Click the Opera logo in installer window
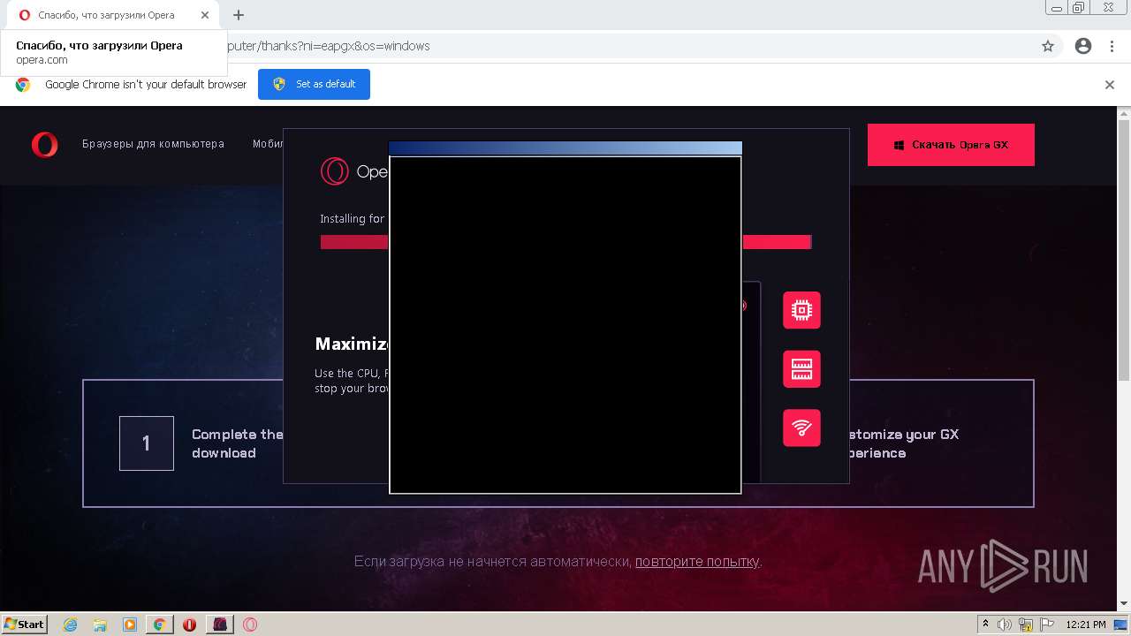 [335, 171]
